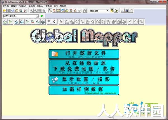Open the 编辑(E) menu
The image size is (168, 120).
click(14, 6)
